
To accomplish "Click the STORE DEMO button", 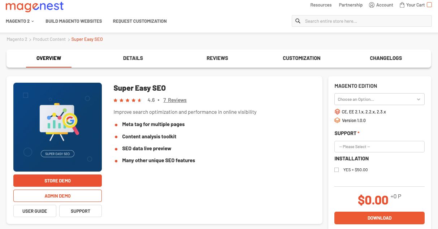I will tap(57, 181).
